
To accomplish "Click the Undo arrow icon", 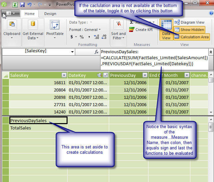I will click(x=30, y=5).
